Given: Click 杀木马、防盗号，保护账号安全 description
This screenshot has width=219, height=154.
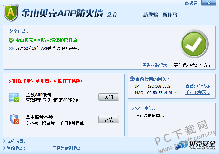Looking at the screenshot, I should click(55, 123).
